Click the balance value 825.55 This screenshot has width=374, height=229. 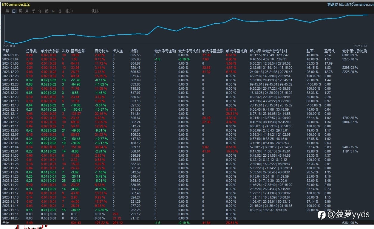(x=135, y=55)
